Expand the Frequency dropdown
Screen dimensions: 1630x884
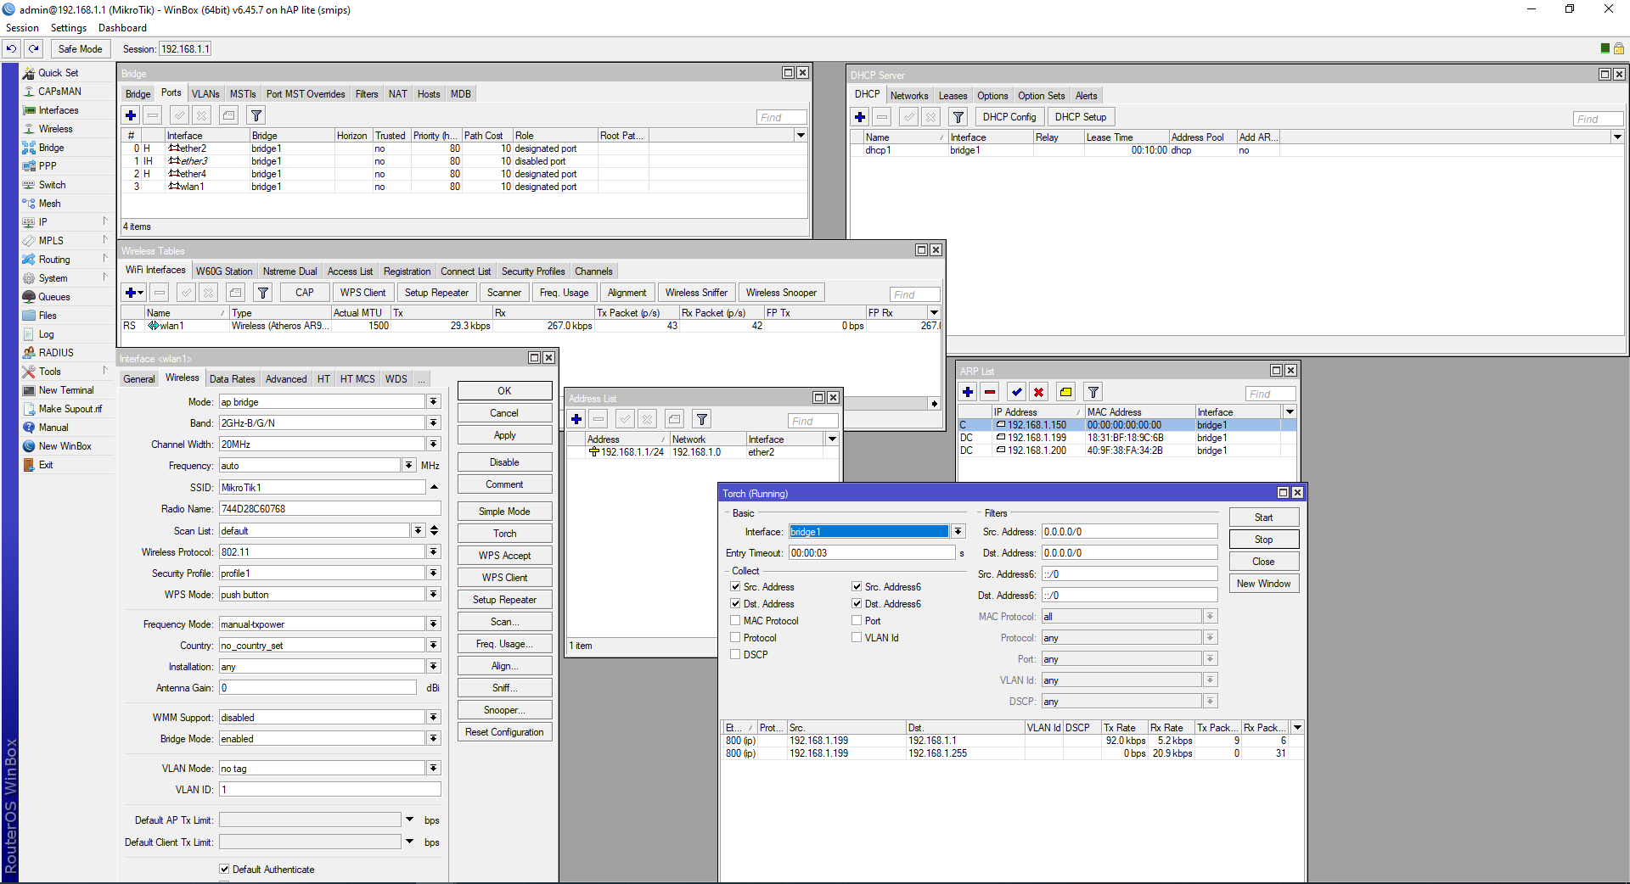(409, 466)
